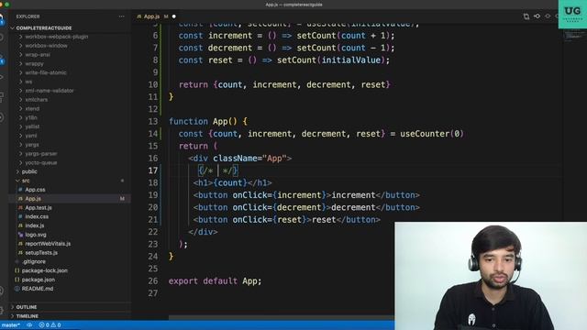
Task: Open Source Control view in activity bar
Action: [x=2, y=59]
